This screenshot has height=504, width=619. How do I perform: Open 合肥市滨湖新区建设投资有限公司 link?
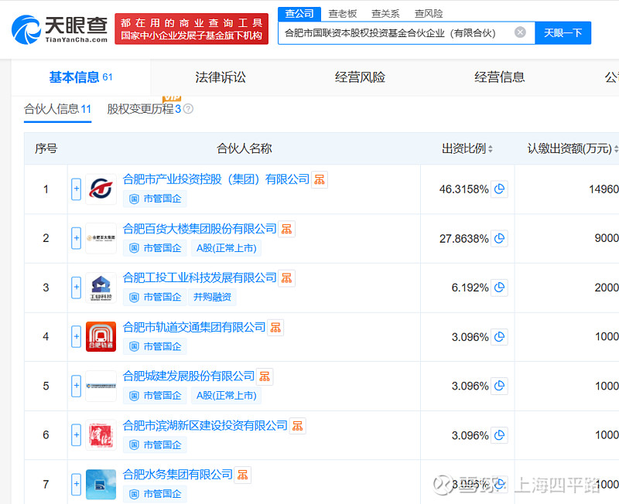coord(205,425)
